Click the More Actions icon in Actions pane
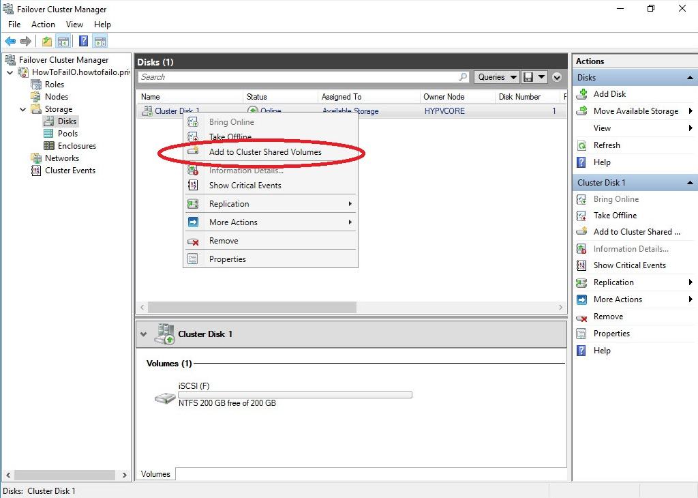The image size is (698, 498). (581, 299)
